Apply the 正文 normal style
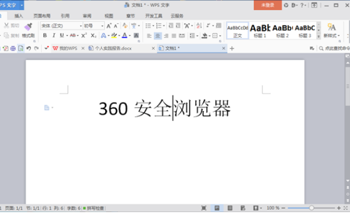 [237, 30]
